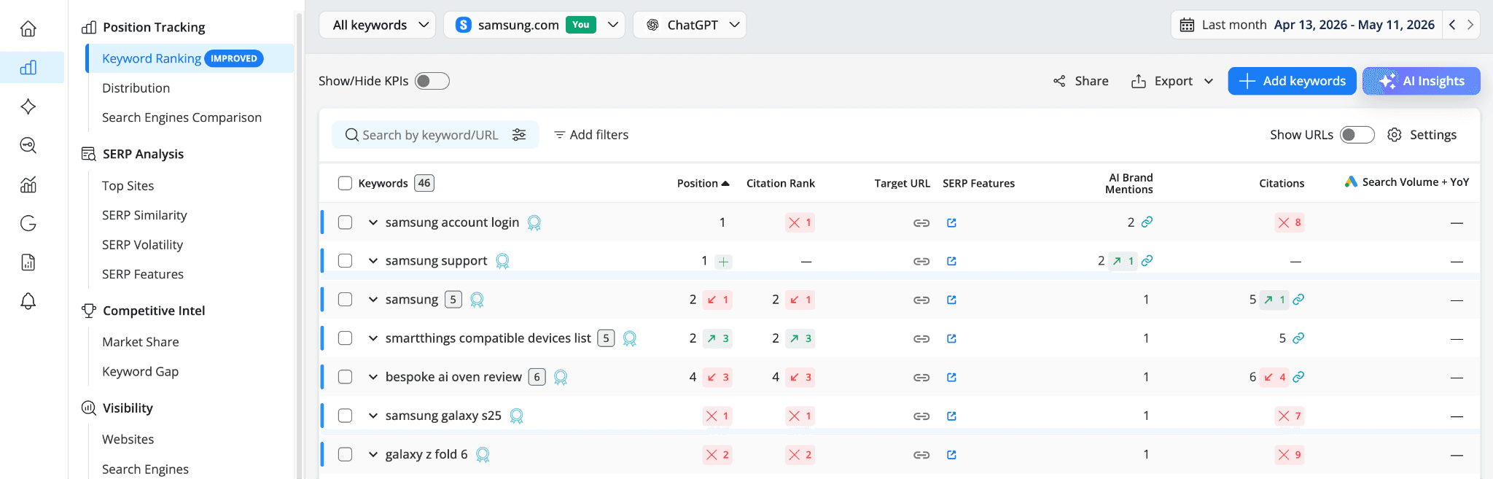Screen dimensions: 1493x479
Task: Open the sparkle diamond rail icon
Action: click(x=28, y=106)
